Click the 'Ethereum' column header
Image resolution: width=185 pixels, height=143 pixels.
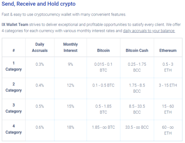coord(168,50)
